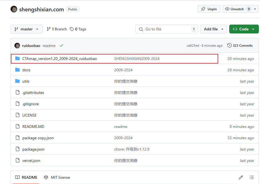View the 0 Tags link
Viewport: 260px width, 184px height.
[x=78, y=29]
